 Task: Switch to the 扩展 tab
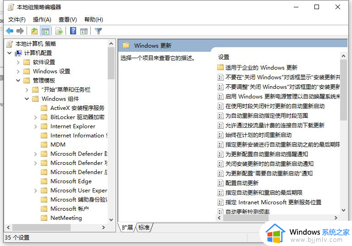(x=127, y=227)
